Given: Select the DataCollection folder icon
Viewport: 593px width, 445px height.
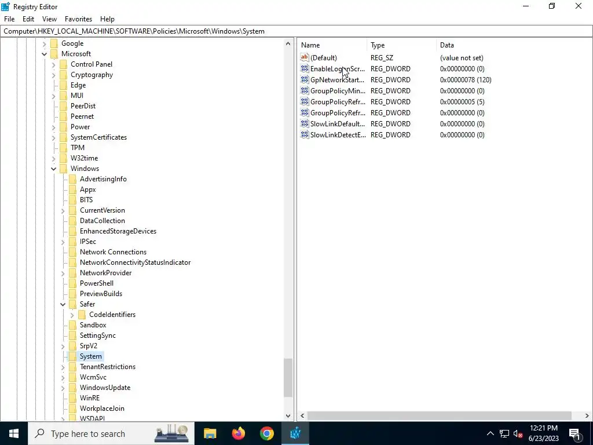Looking at the screenshot, I should point(72,221).
